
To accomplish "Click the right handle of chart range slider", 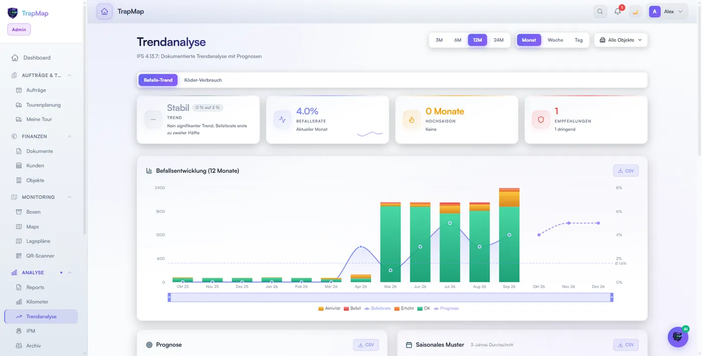I will coord(612,297).
